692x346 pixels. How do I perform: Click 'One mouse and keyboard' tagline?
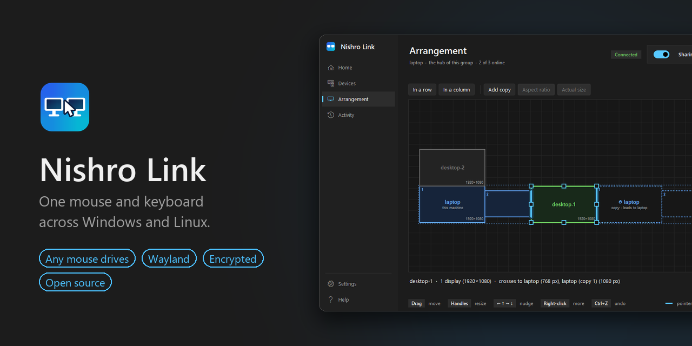(x=121, y=202)
